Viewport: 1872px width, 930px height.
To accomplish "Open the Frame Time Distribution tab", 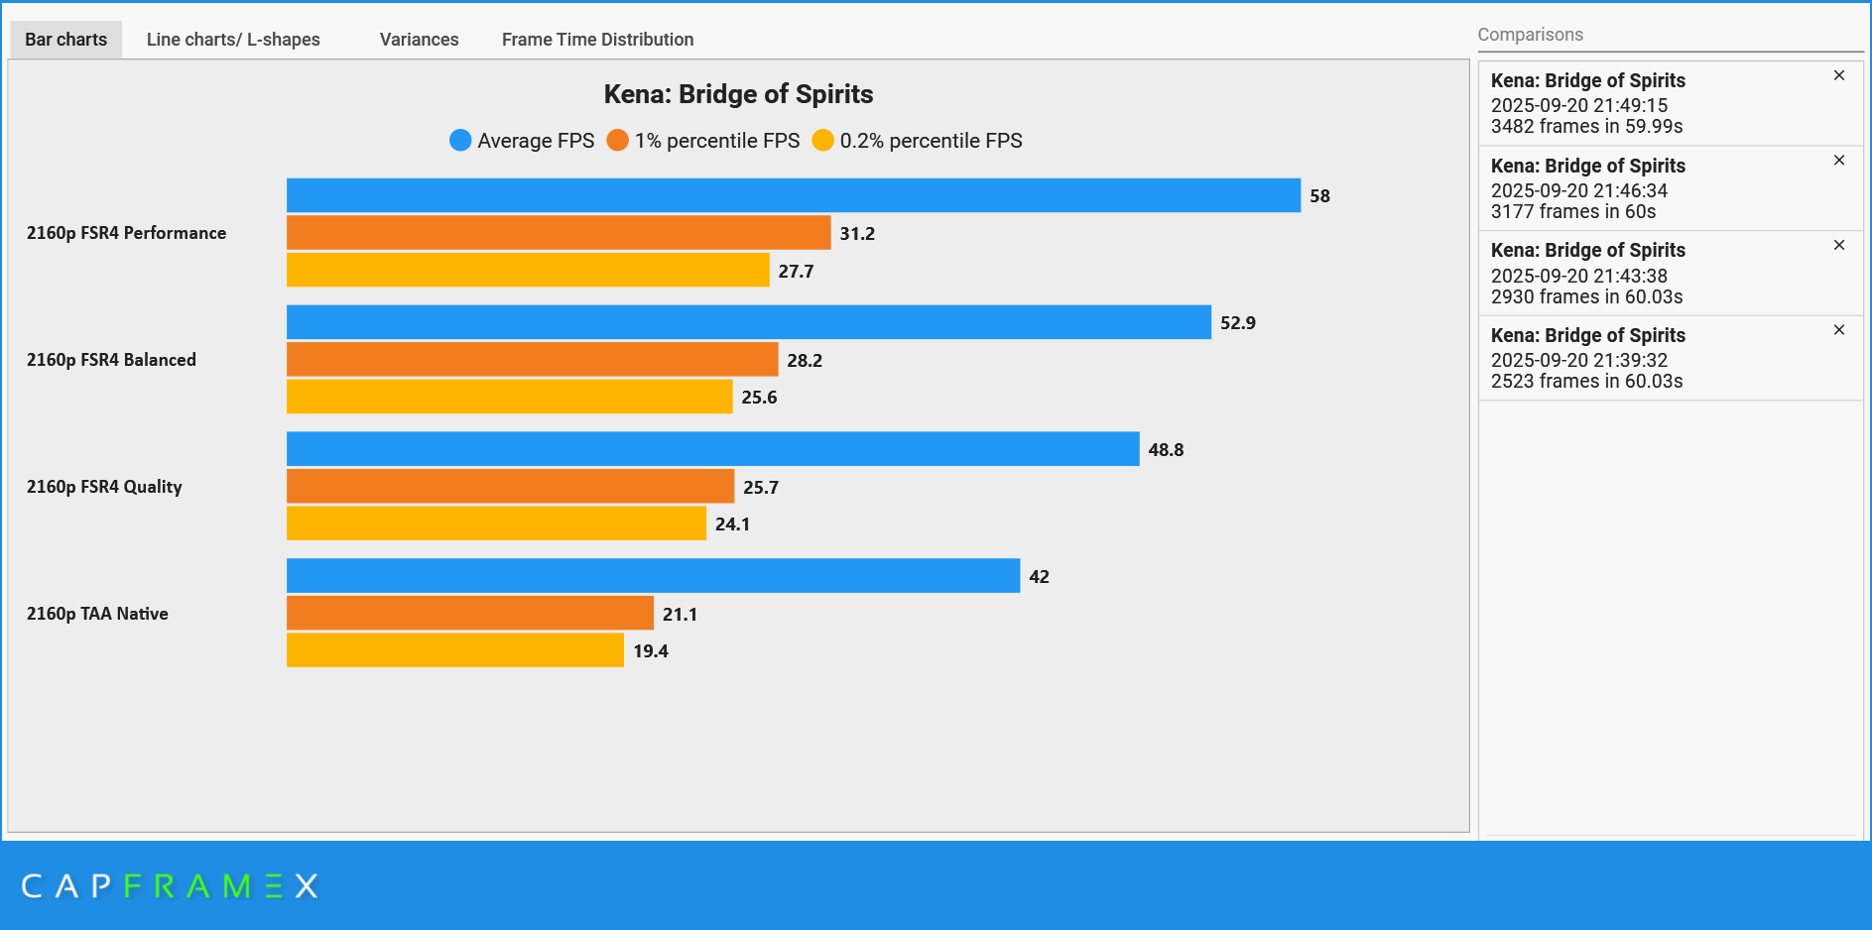I will (597, 39).
